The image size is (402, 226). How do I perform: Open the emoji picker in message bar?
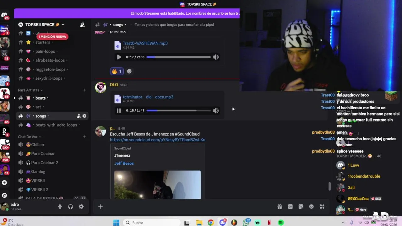[x=312, y=207]
